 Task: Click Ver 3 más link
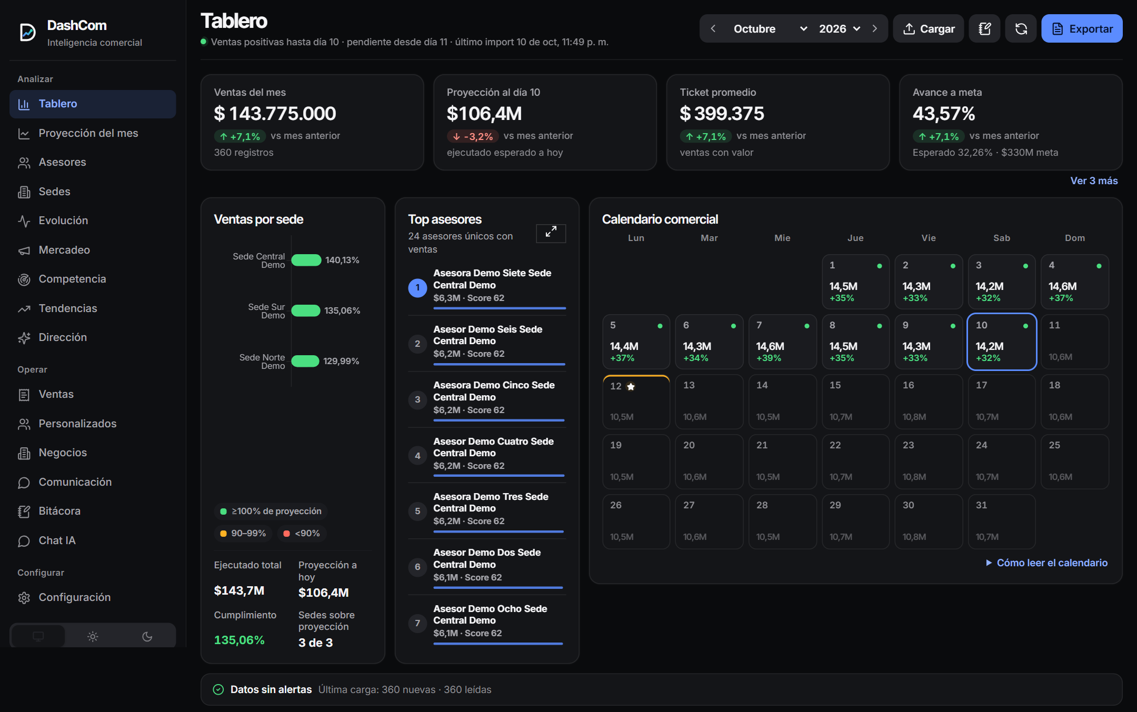point(1094,180)
